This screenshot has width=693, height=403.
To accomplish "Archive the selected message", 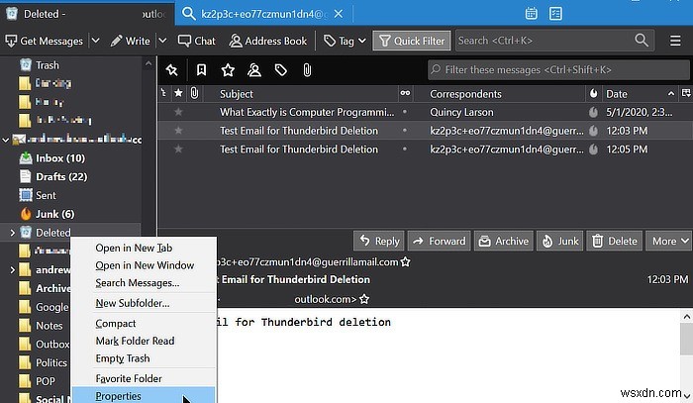I will coord(503,241).
